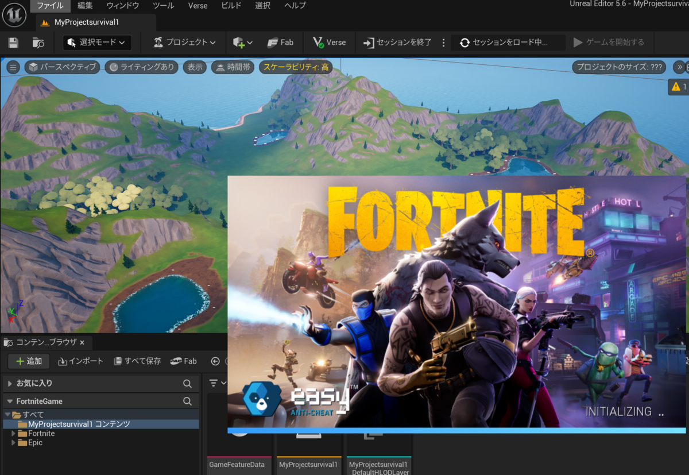Open Fab in the content browser toolbar

[x=184, y=361]
